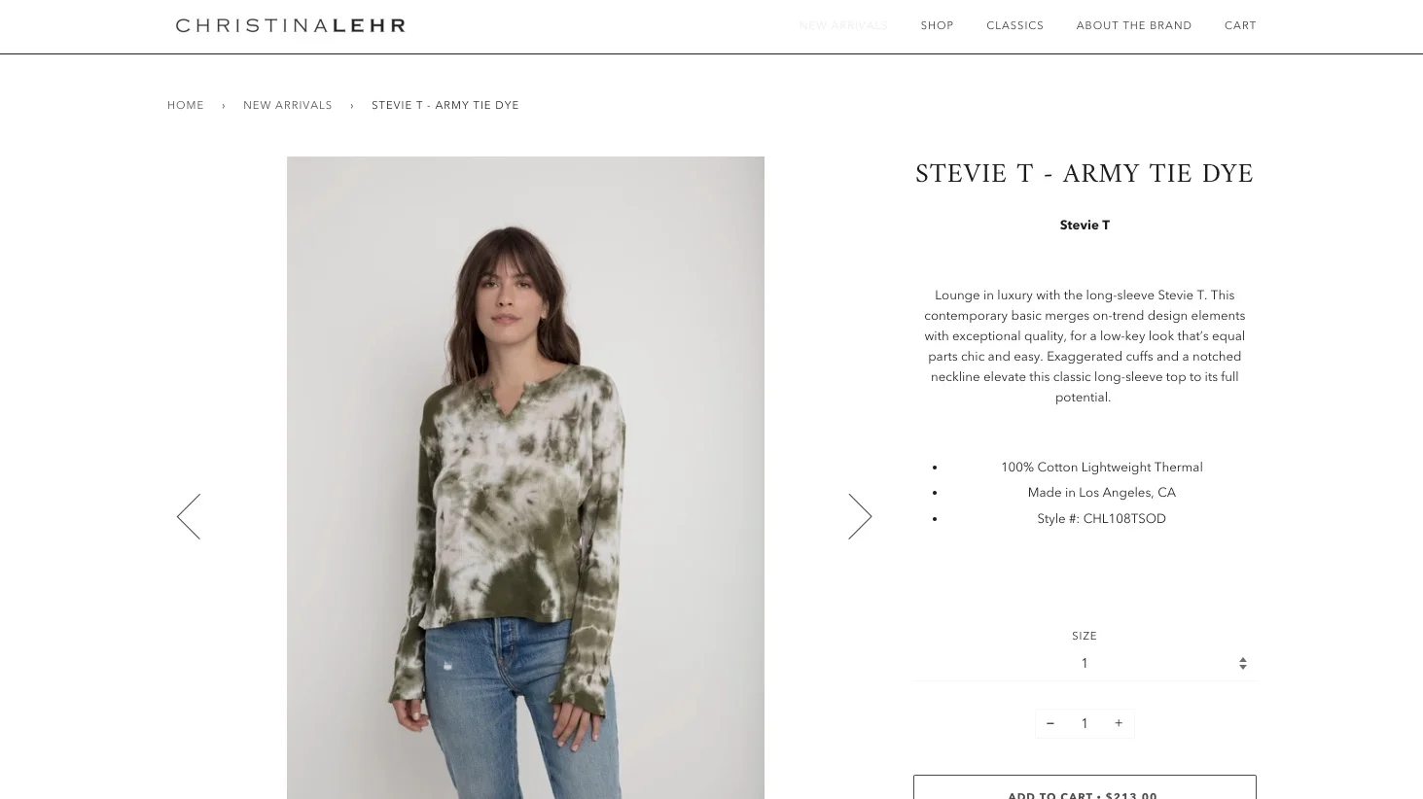The width and height of the screenshot is (1423, 799).
Task: Increase quantity with the plus button
Action: (x=1119, y=723)
